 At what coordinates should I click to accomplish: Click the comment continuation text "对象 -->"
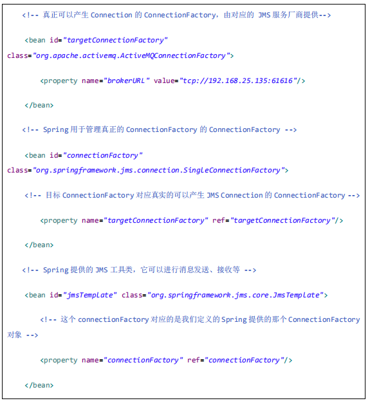[23, 335]
